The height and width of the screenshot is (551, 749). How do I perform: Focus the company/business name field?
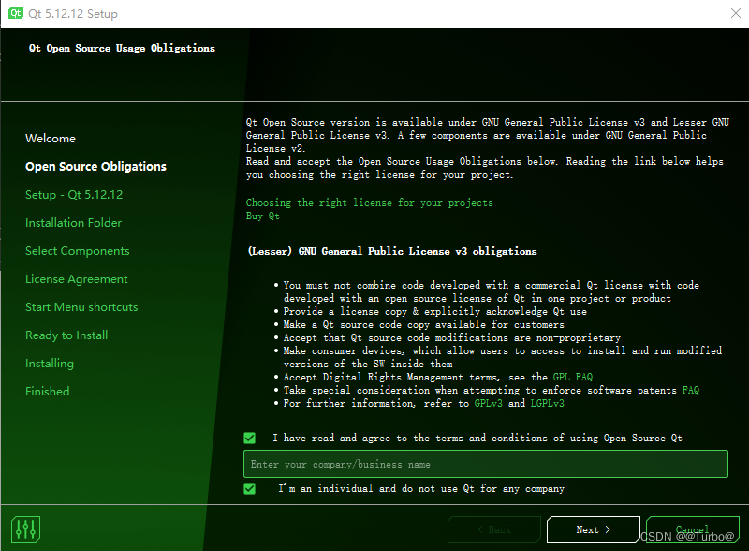[485, 464]
